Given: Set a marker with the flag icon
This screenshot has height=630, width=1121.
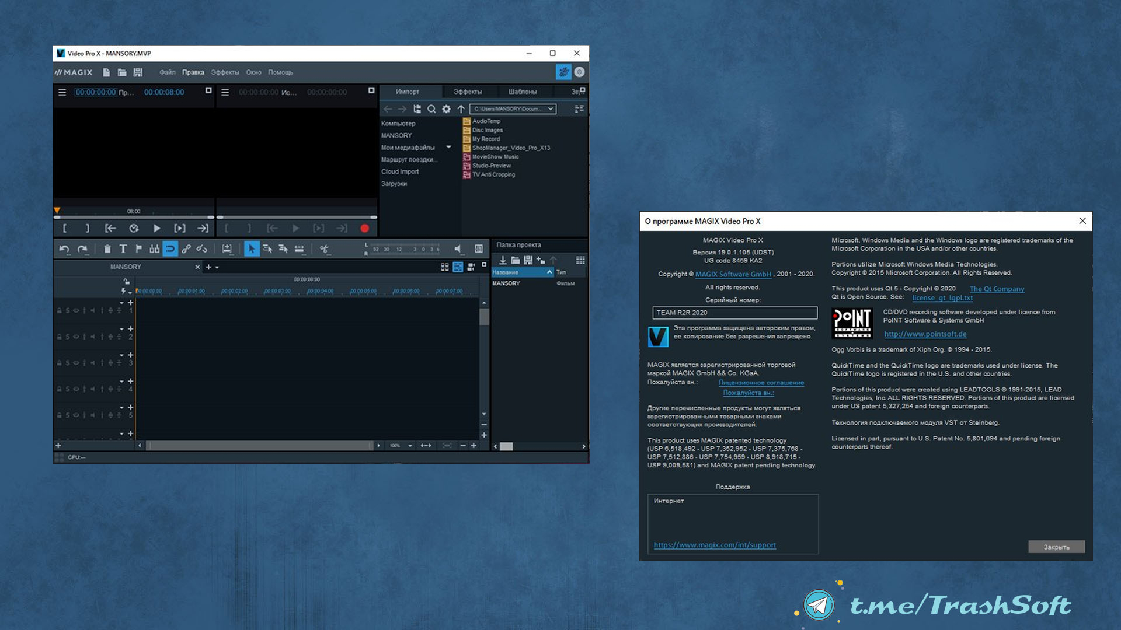Looking at the screenshot, I should [x=138, y=249].
